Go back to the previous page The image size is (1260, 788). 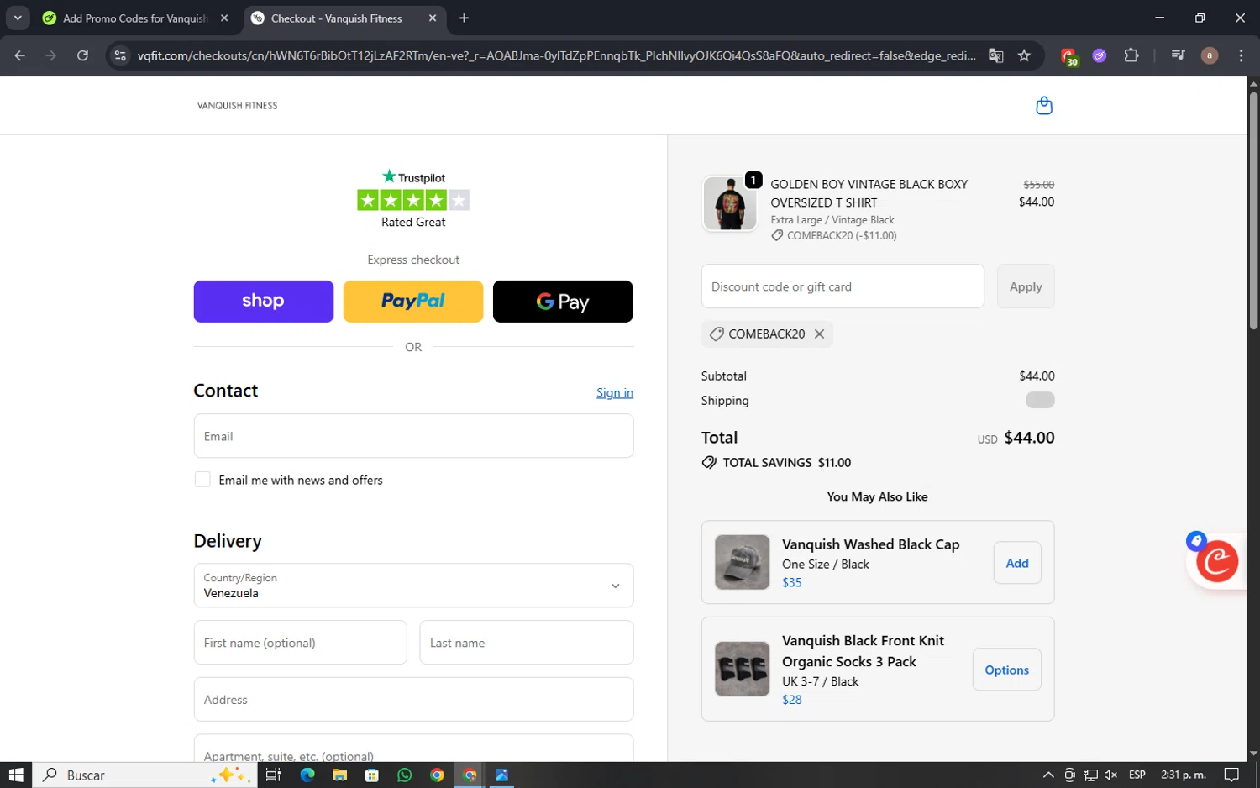coord(20,55)
